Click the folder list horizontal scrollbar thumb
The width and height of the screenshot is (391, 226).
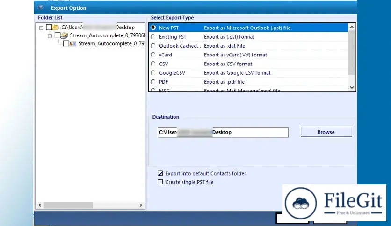pyautogui.click(x=68, y=205)
